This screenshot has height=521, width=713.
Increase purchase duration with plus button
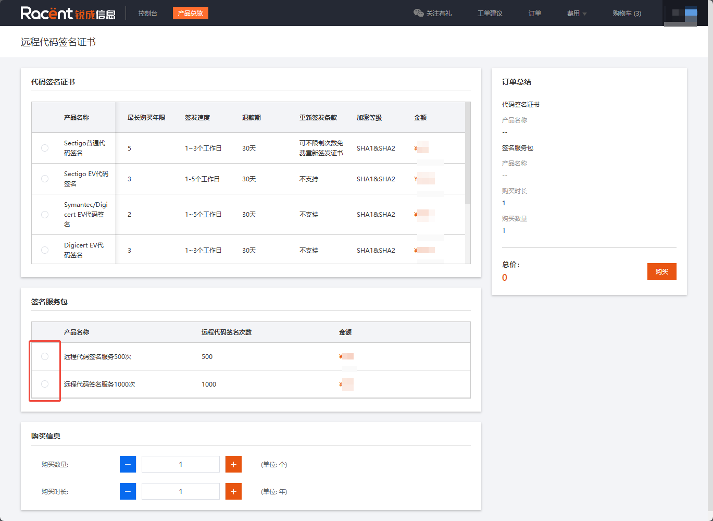233,491
